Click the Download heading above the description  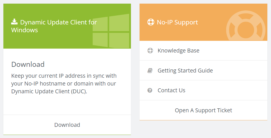click(28, 64)
